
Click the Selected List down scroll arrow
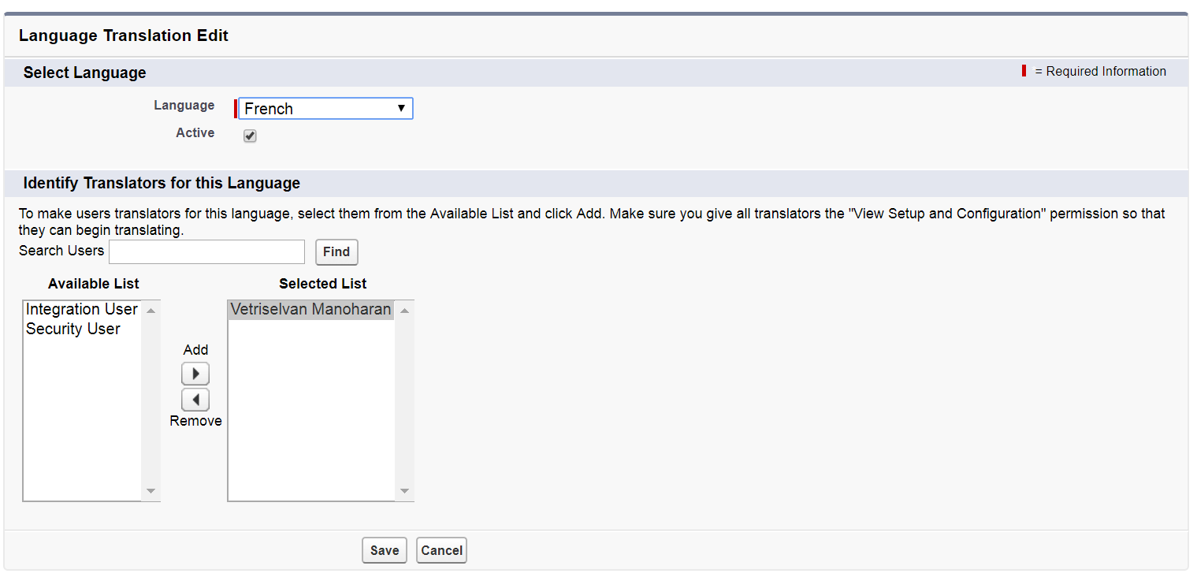(404, 491)
